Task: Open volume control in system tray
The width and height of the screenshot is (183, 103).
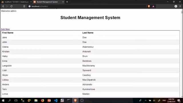Action: click(x=154, y=100)
